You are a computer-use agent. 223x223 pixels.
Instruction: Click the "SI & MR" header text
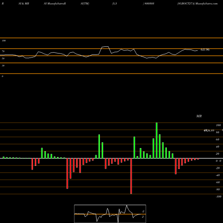[24, 4]
